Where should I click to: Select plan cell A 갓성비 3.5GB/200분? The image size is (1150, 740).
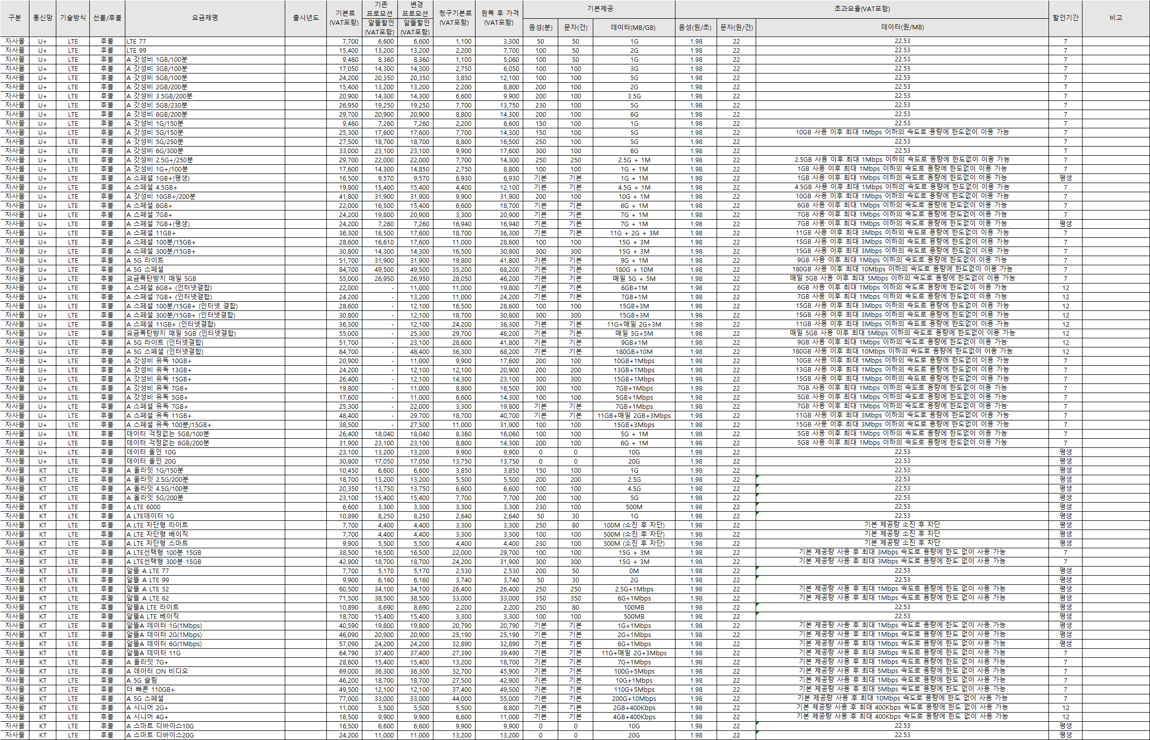tap(205, 96)
